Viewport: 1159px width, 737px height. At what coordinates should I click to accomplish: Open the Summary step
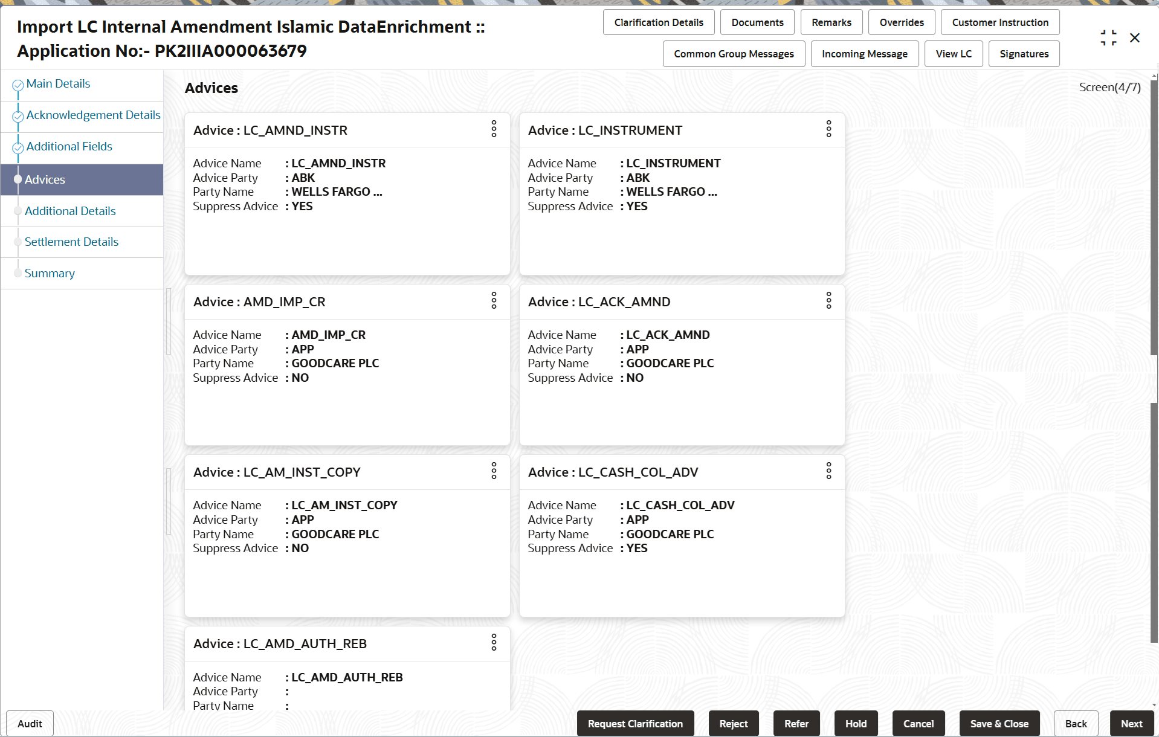click(50, 273)
